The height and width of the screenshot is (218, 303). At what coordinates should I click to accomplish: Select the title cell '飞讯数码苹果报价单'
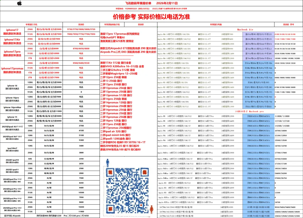138,3
